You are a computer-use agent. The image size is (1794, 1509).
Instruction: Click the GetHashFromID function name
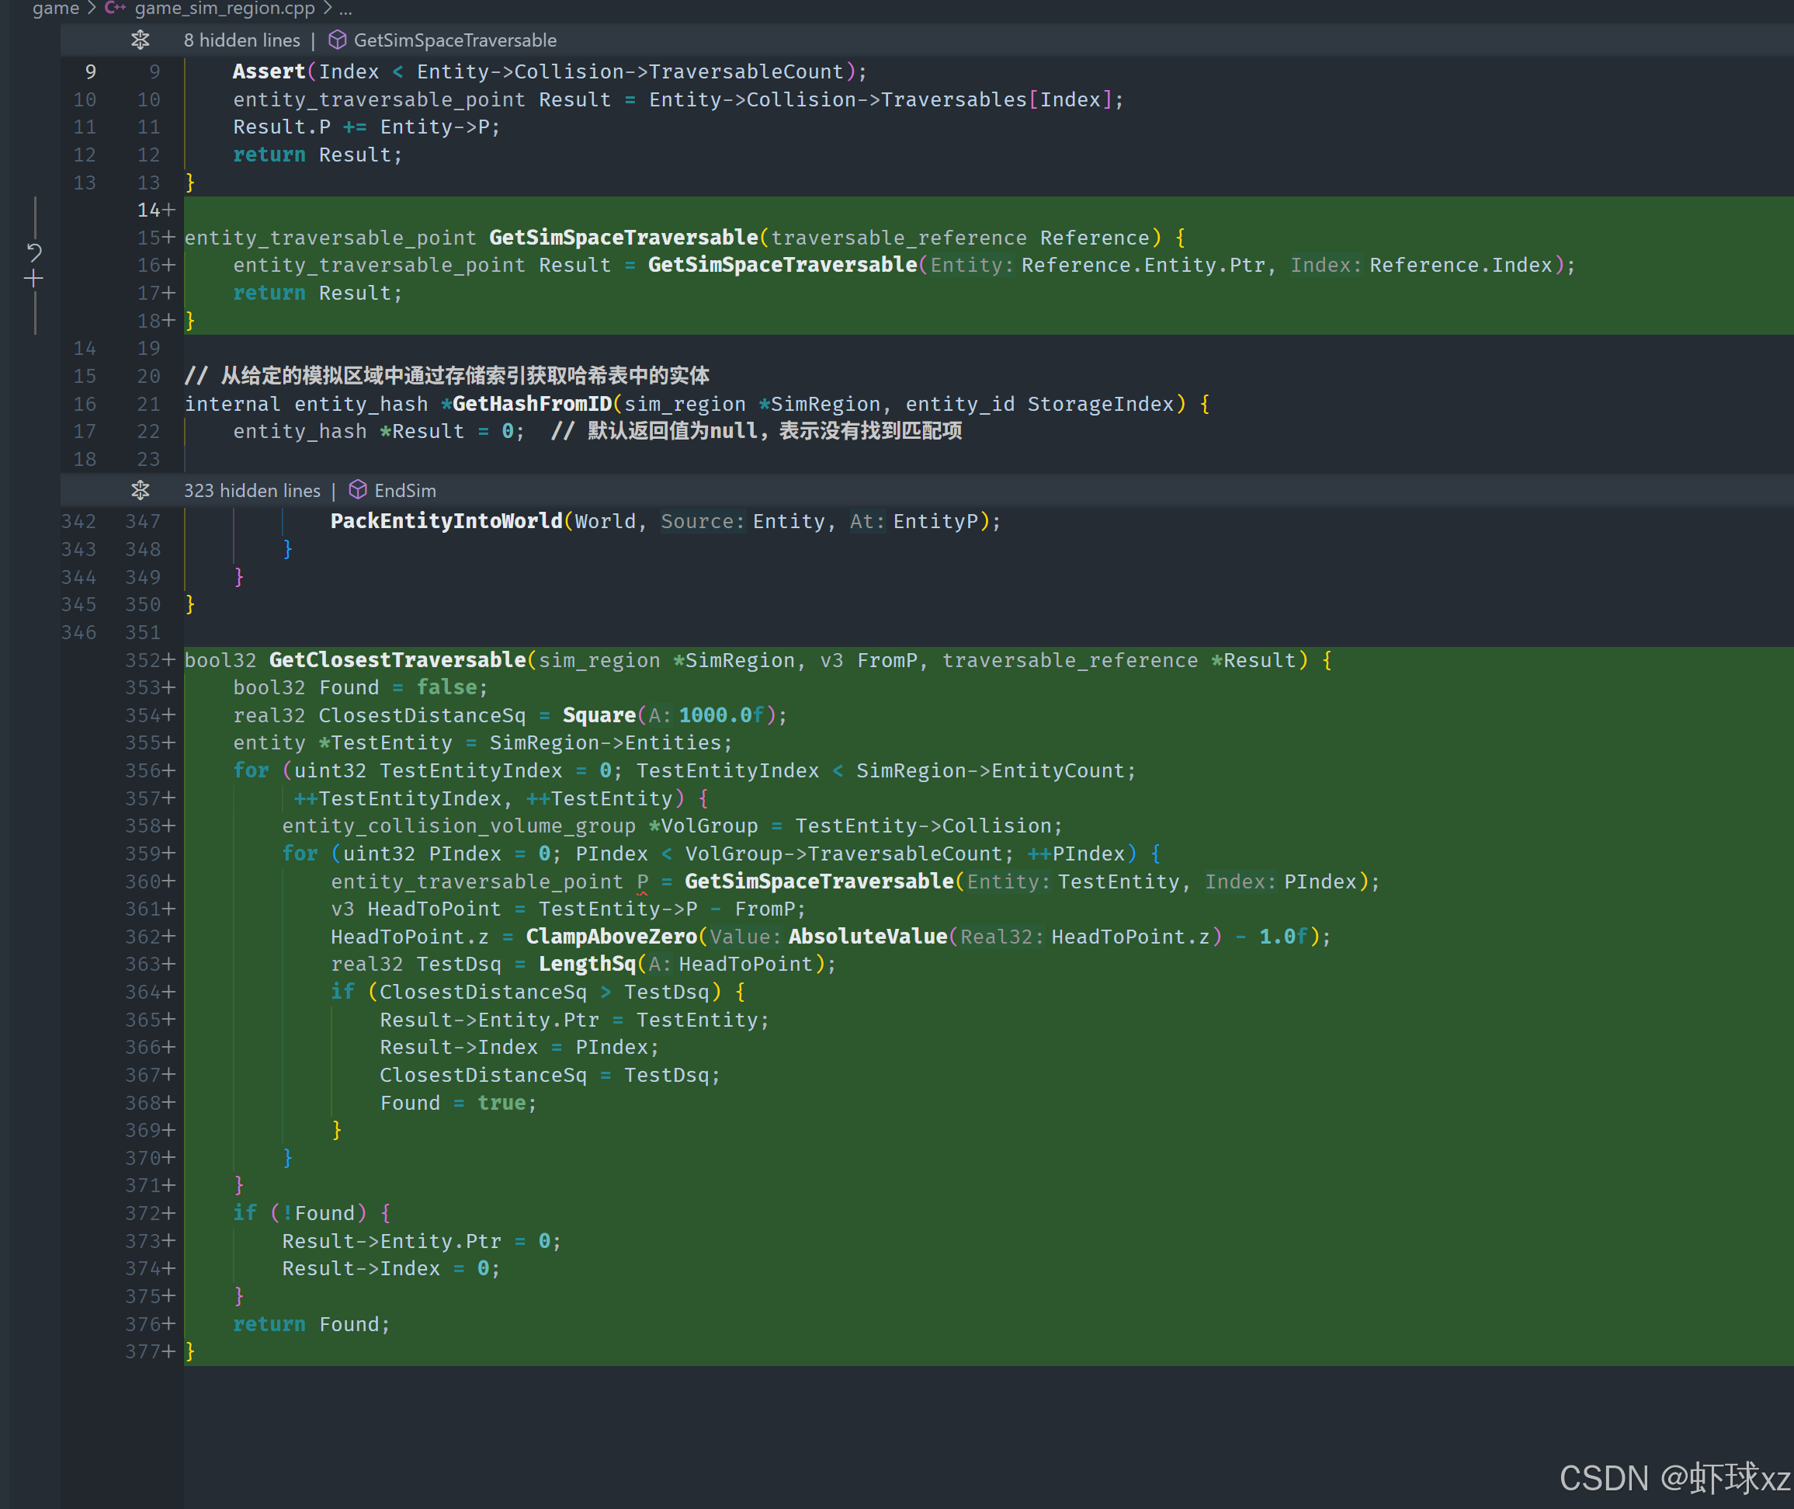pos(532,404)
